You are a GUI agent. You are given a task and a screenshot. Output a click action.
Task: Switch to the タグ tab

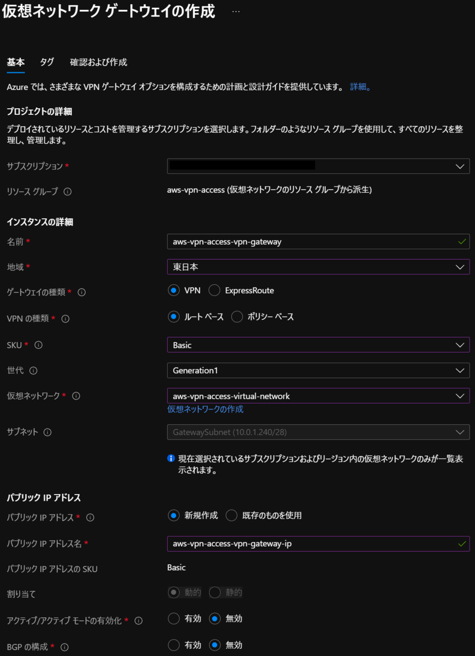[47, 62]
